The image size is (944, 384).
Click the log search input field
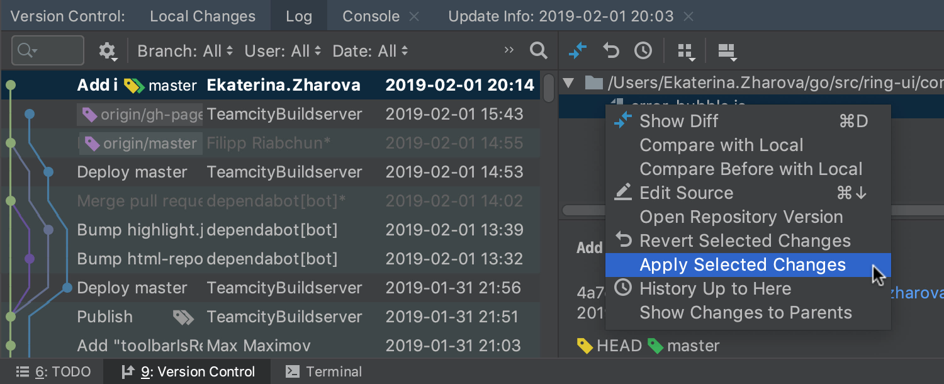[48, 50]
